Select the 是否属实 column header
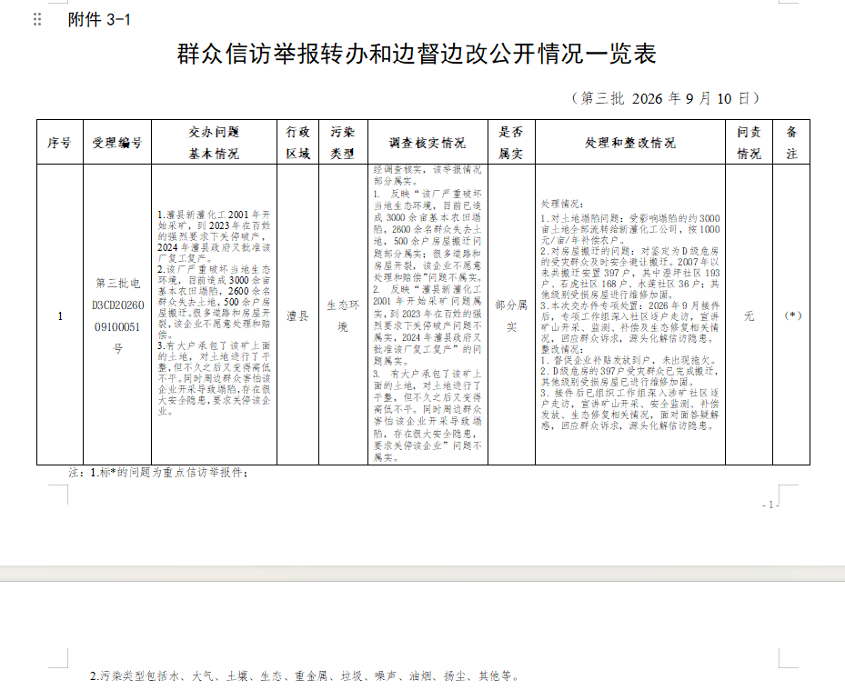 click(x=511, y=142)
